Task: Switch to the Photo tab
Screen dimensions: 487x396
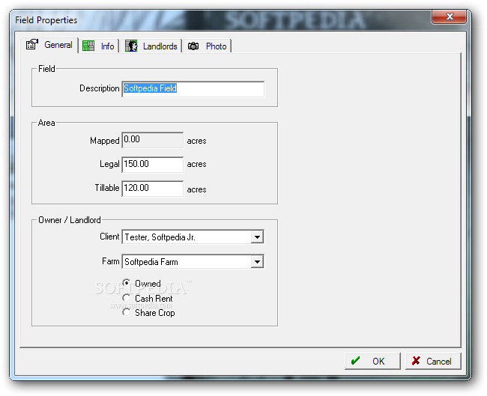Action: (207, 46)
